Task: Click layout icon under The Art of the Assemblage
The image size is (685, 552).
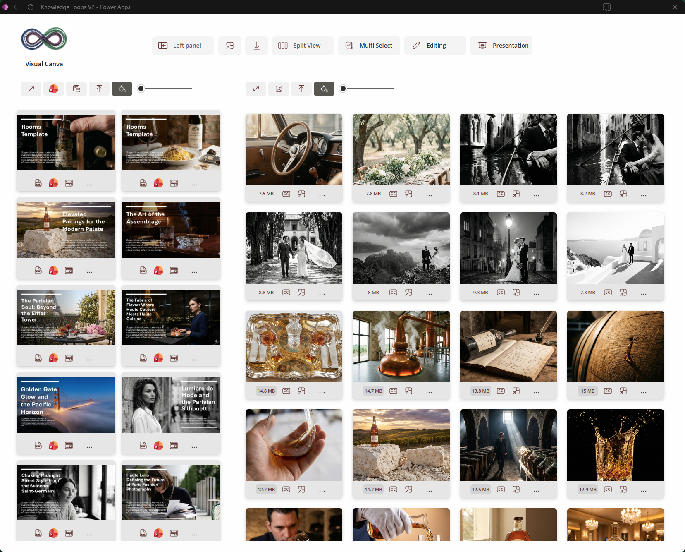Action: click(x=174, y=271)
